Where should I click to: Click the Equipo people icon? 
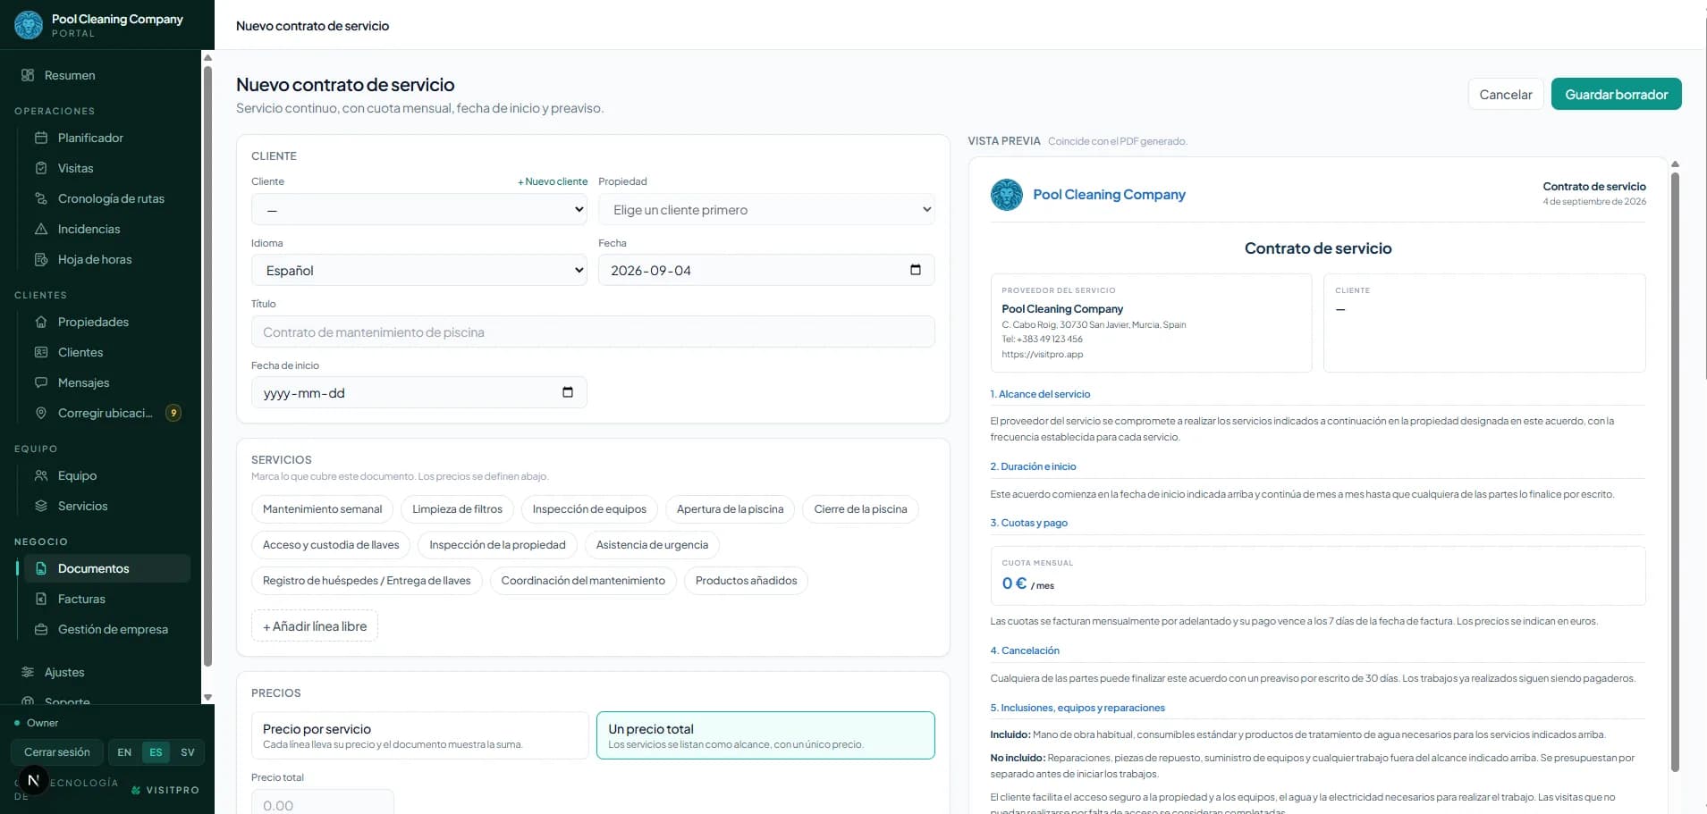tap(41, 475)
